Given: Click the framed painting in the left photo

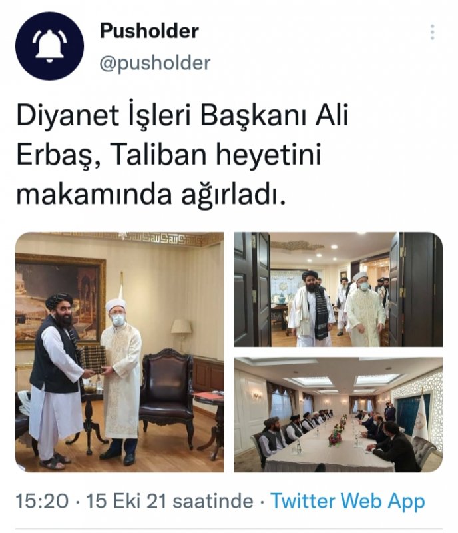Looking at the screenshot, I should point(61,302).
